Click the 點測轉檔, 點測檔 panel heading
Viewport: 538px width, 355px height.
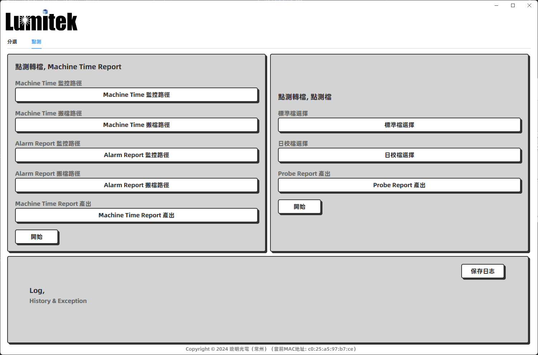(305, 97)
